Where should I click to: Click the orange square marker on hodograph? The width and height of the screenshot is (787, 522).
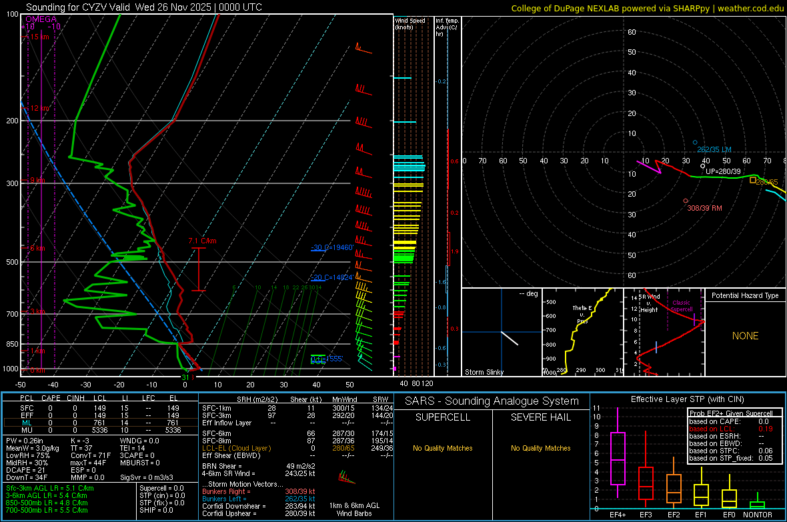click(x=753, y=180)
